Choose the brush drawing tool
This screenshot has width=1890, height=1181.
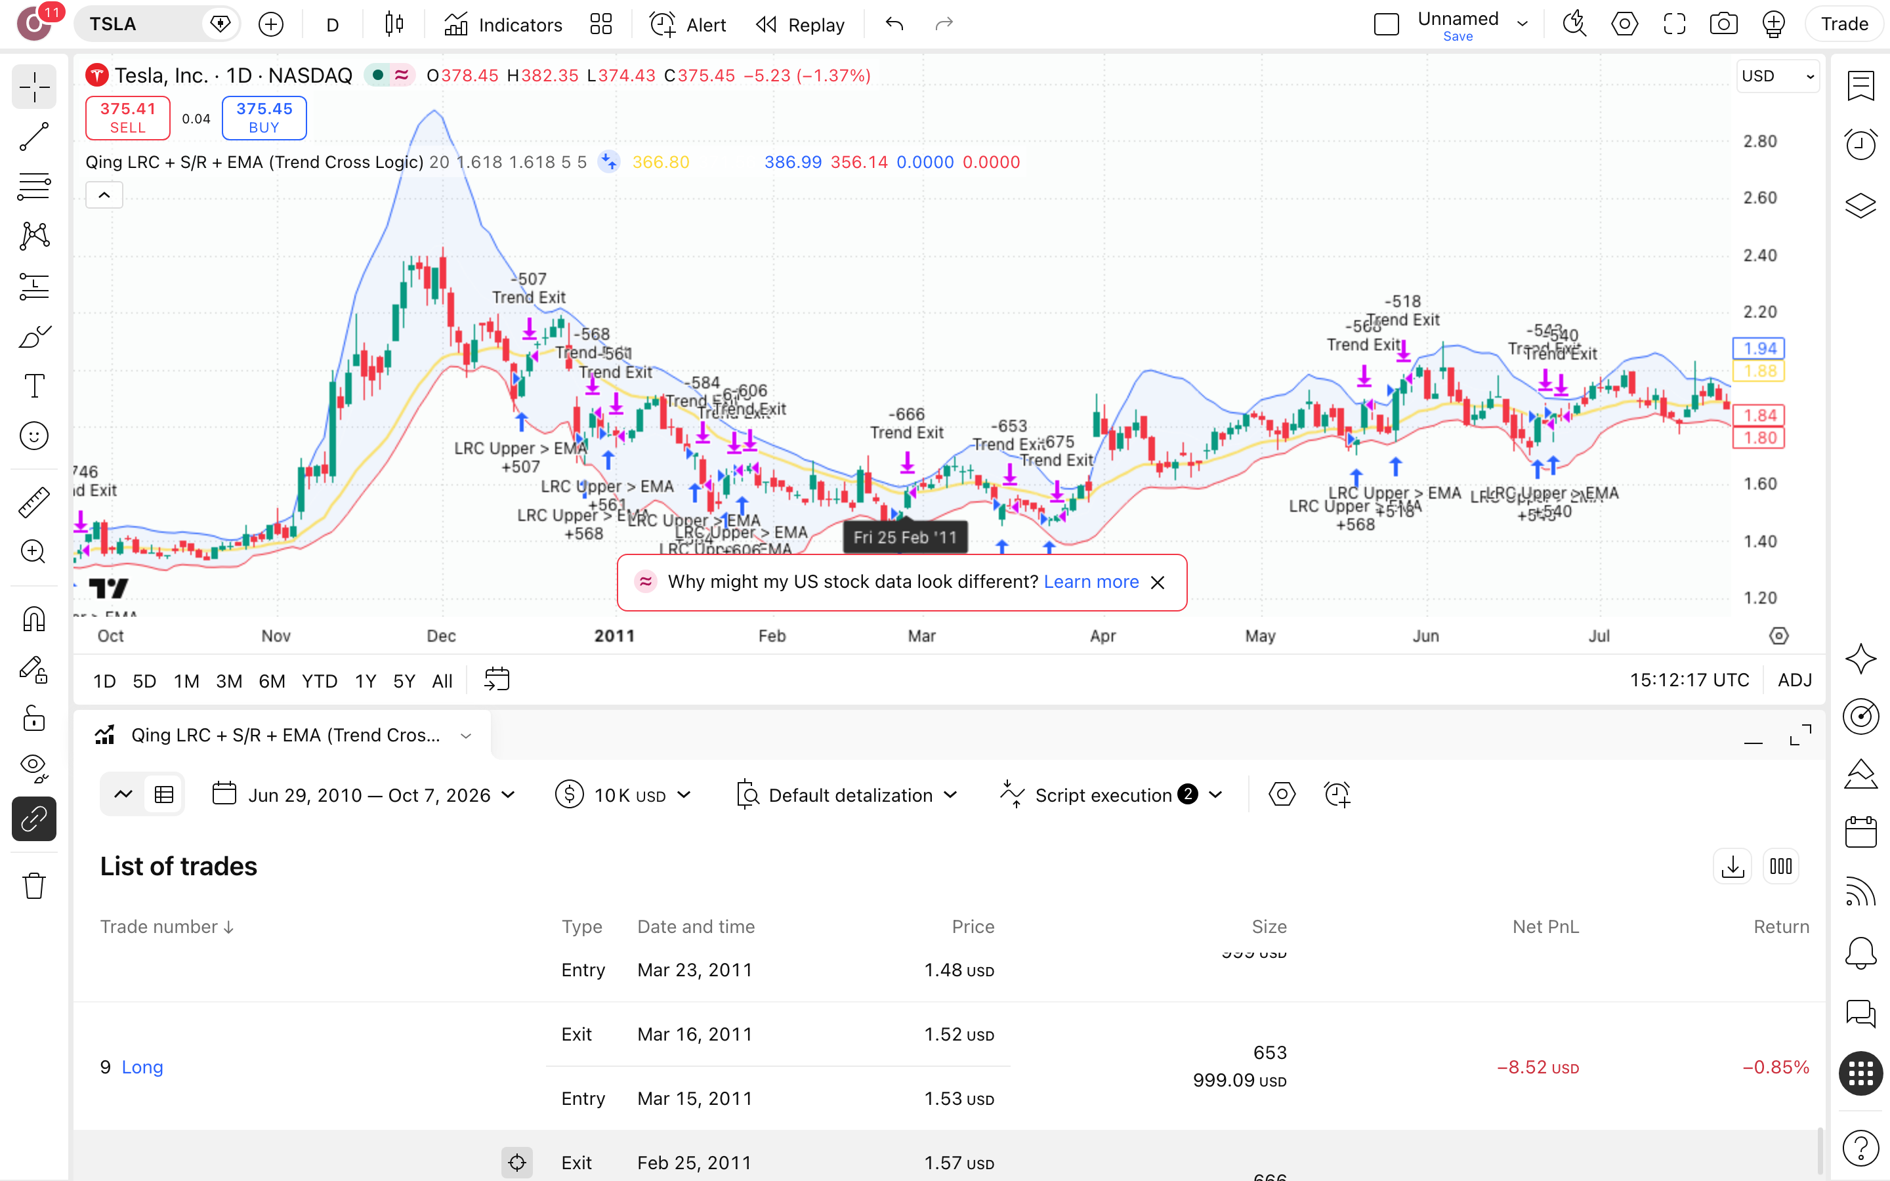33,337
